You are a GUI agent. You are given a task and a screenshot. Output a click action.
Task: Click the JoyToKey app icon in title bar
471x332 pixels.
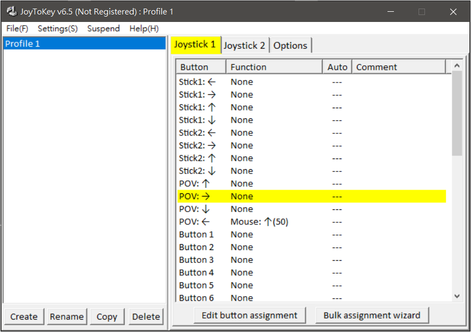[x=11, y=11]
